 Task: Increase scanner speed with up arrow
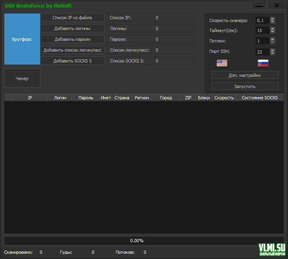272,18
